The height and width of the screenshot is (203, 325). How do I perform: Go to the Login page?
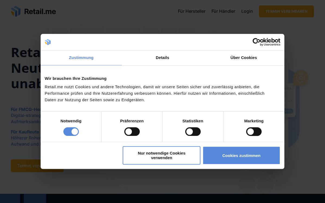point(247,11)
